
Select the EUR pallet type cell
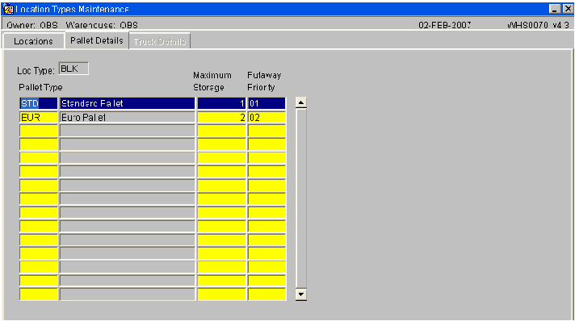pyautogui.click(x=39, y=117)
